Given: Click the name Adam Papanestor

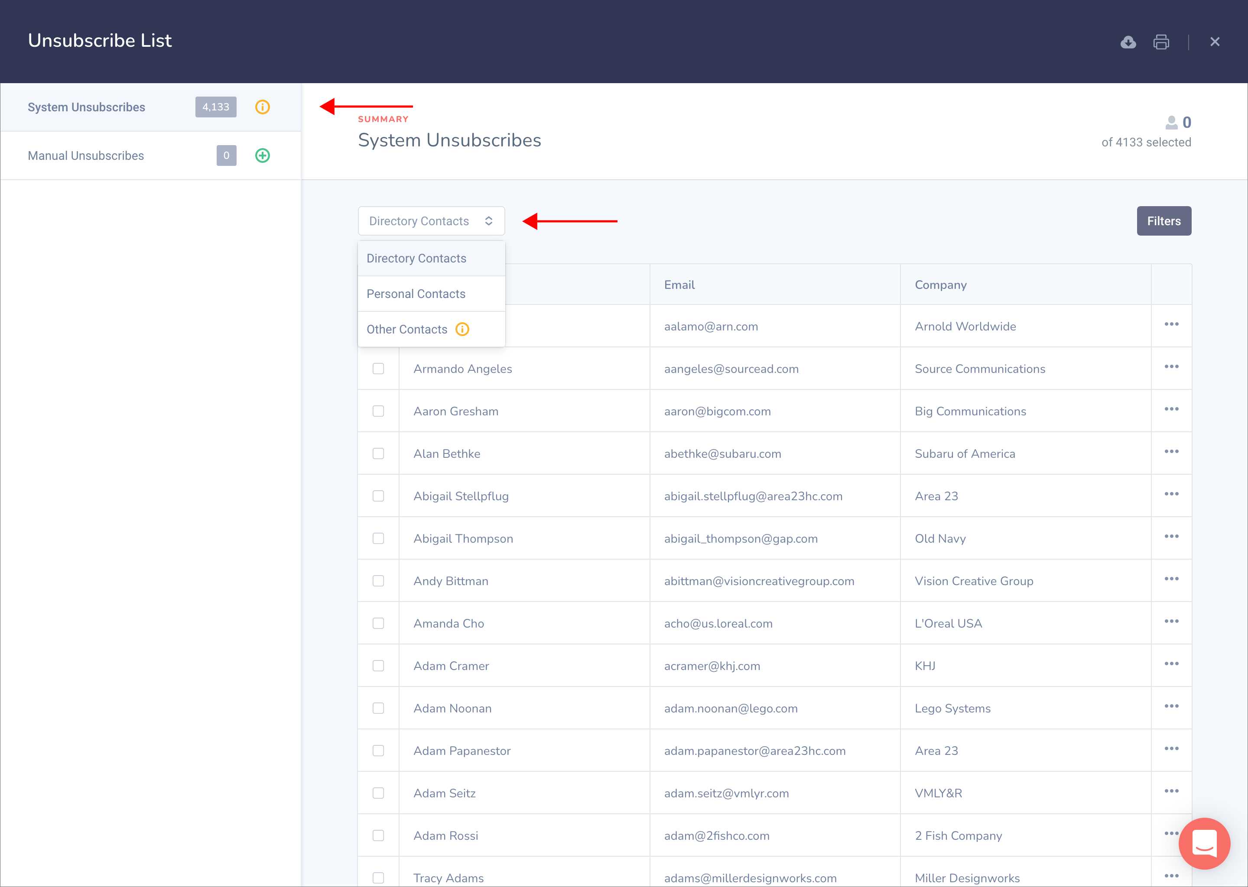Looking at the screenshot, I should pos(461,751).
